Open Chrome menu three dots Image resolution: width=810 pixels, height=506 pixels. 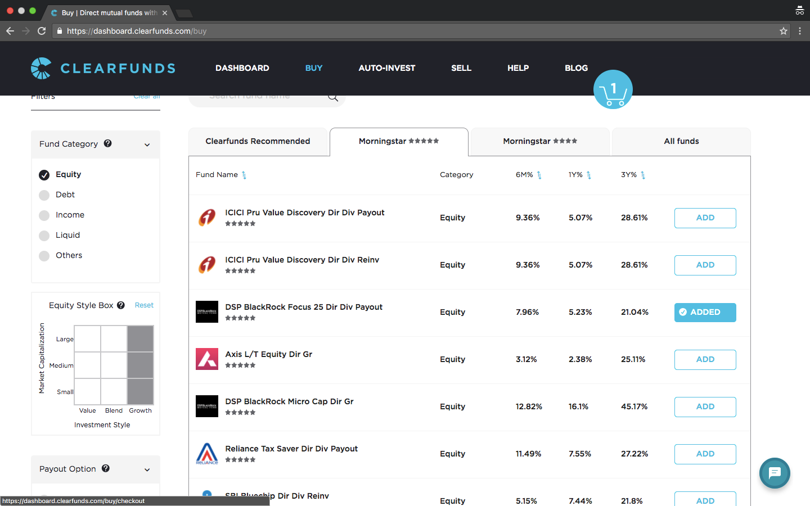click(800, 31)
